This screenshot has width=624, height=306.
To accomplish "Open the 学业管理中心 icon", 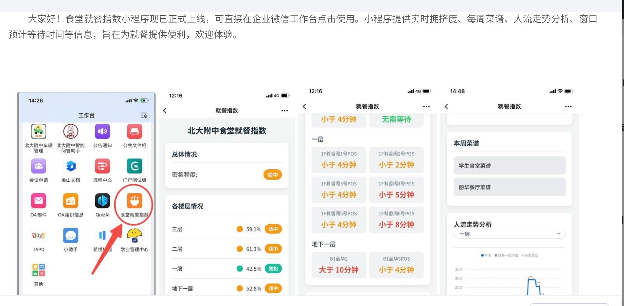I will (x=134, y=236).
